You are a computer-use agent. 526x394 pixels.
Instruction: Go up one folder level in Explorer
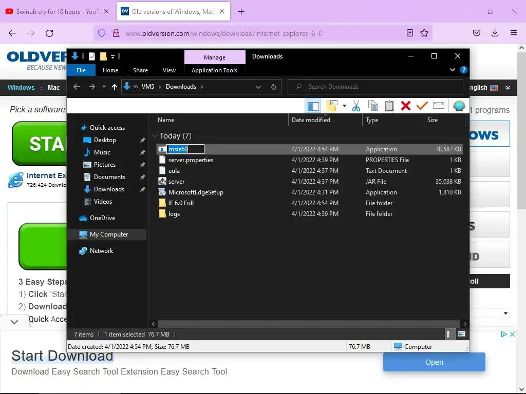(x=115, y=87)
